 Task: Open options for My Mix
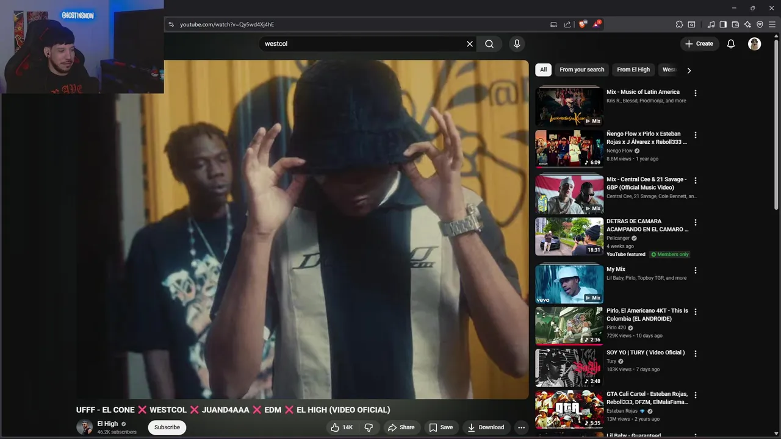pos(695,270)
